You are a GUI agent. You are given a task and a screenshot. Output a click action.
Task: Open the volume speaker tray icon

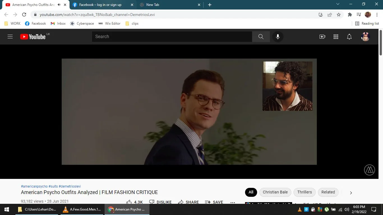pyautogui.click(x=347, y=209)
